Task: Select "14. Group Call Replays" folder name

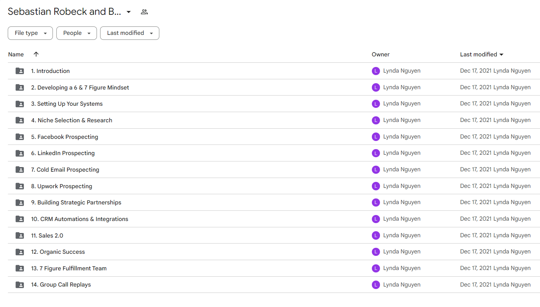Action: (61, 285)
